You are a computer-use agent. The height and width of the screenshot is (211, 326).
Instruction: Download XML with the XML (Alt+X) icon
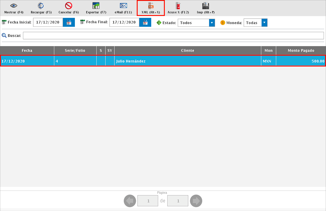pyautogui.click(x=151, y=6)
